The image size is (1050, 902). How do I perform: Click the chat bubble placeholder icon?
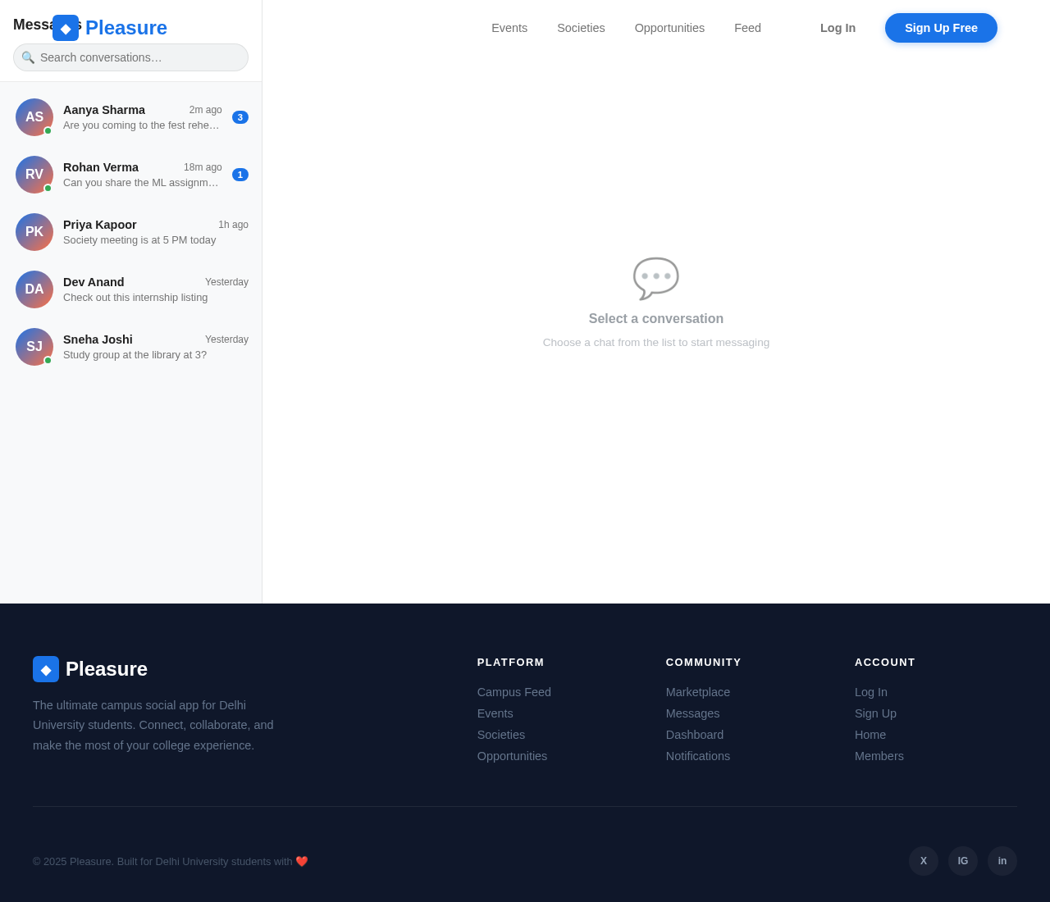pos(656,279)
